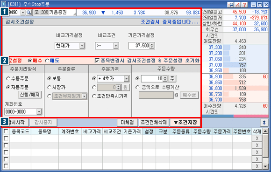Viewport: 271px width, 172px height.
Task: Click the order quantity 10 input field
Action: [152, 79]
